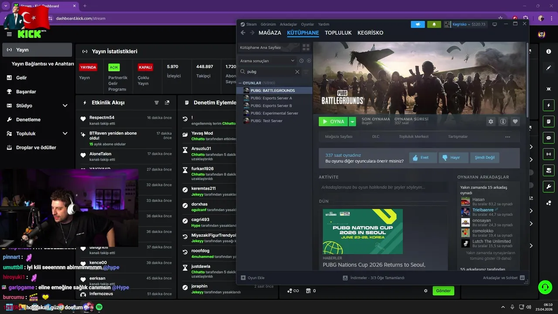Viewport: 558px width, 314px height.
Task: Open Topluluk Merkezi link
Action: coord(414,137)
